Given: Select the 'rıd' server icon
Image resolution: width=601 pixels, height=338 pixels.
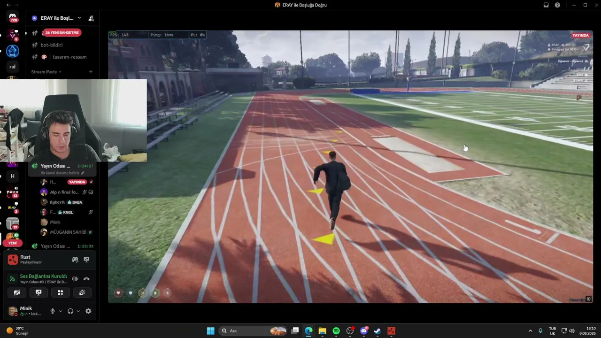Looking at the screenshot, I should [13, 67].
